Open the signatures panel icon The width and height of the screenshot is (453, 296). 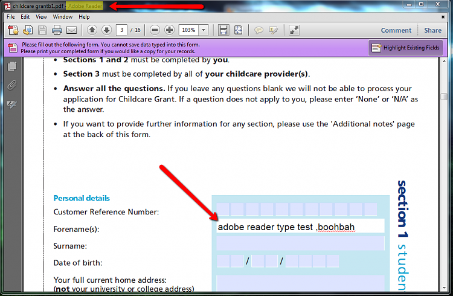12,104
